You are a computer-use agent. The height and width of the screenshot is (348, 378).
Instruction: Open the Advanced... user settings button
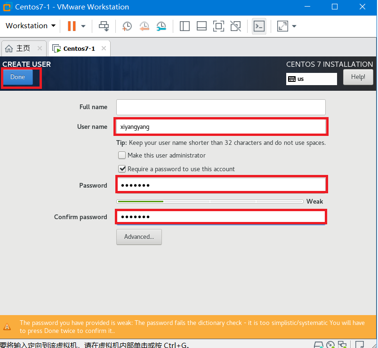pos(139,237)
